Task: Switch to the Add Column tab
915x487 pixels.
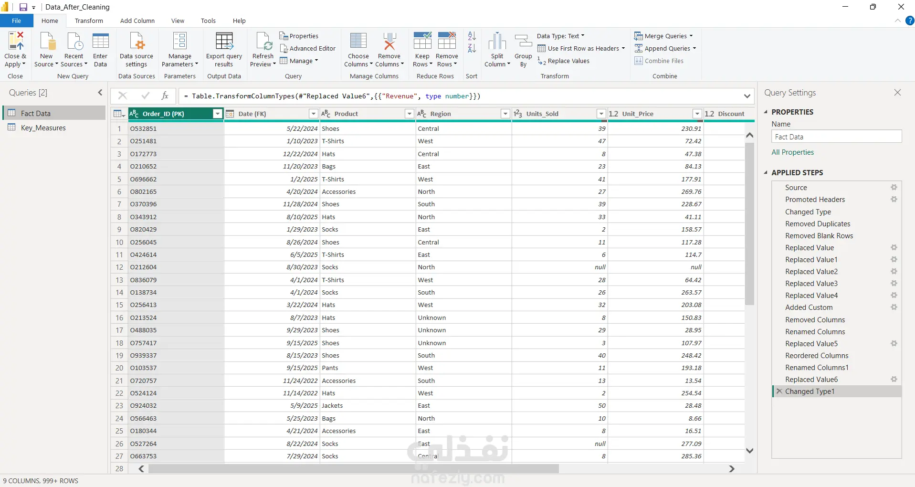Action: tap(137, 21)
